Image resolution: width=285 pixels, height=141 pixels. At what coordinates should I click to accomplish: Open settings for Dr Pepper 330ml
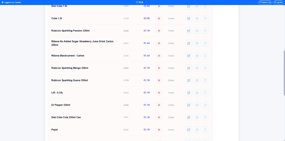click(x=197, y=105)
